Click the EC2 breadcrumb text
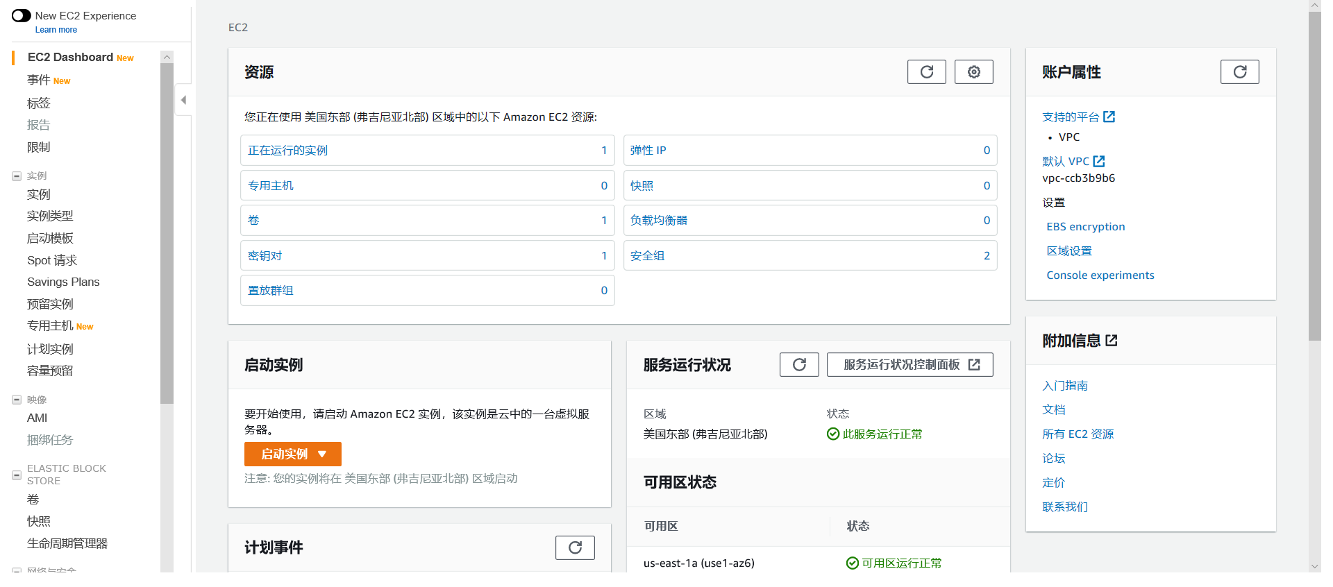Image resolution: width=1333 pixels, height=587 pixels. (238, 27)
